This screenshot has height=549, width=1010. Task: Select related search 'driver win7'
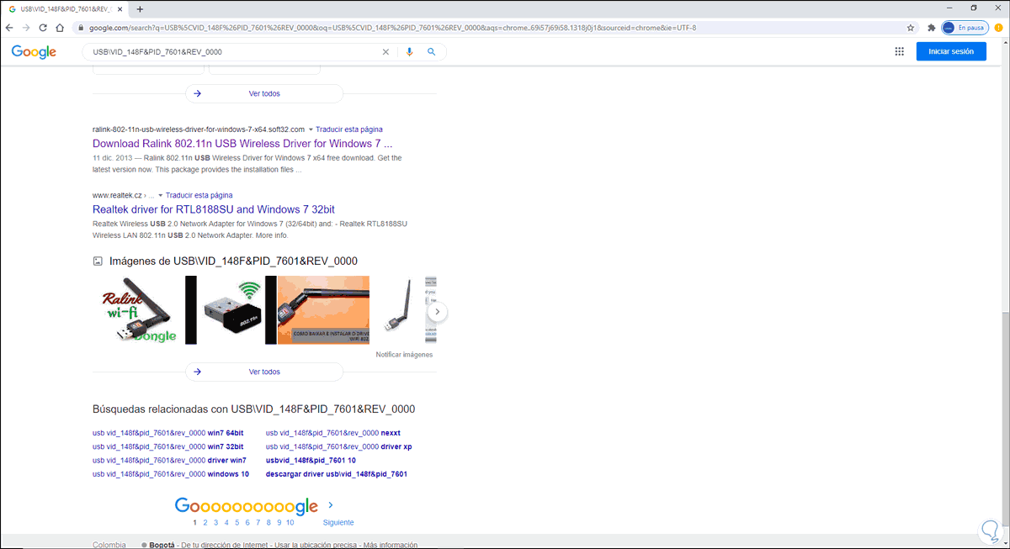pyautogui.click(x=169, y=460)
